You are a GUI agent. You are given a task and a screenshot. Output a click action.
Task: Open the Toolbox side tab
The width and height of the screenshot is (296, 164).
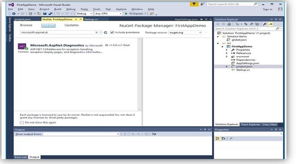[10, 38]
